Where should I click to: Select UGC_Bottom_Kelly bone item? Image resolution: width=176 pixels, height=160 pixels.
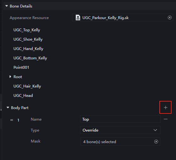[x=30, y=58]
